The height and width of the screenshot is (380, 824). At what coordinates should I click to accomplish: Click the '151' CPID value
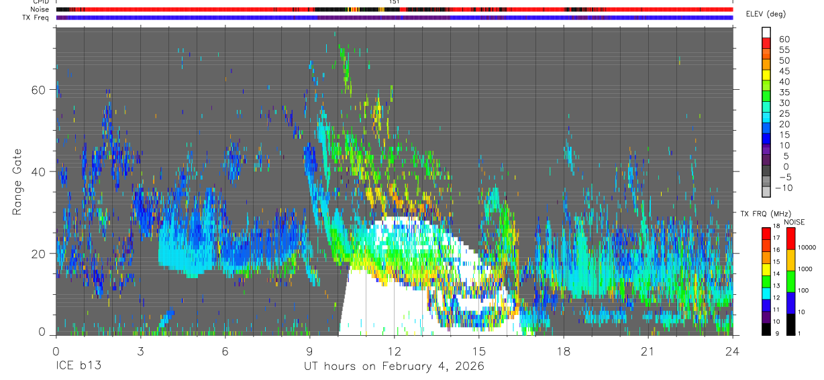pos(394,2)
